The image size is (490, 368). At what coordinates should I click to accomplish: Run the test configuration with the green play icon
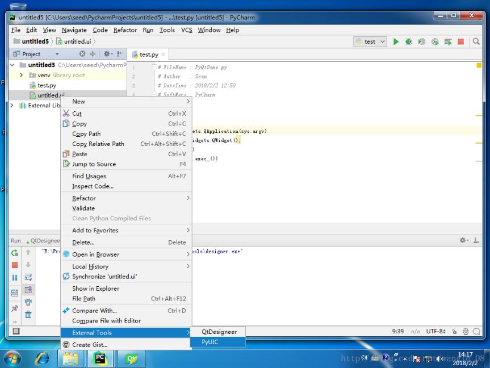(396, 41)
